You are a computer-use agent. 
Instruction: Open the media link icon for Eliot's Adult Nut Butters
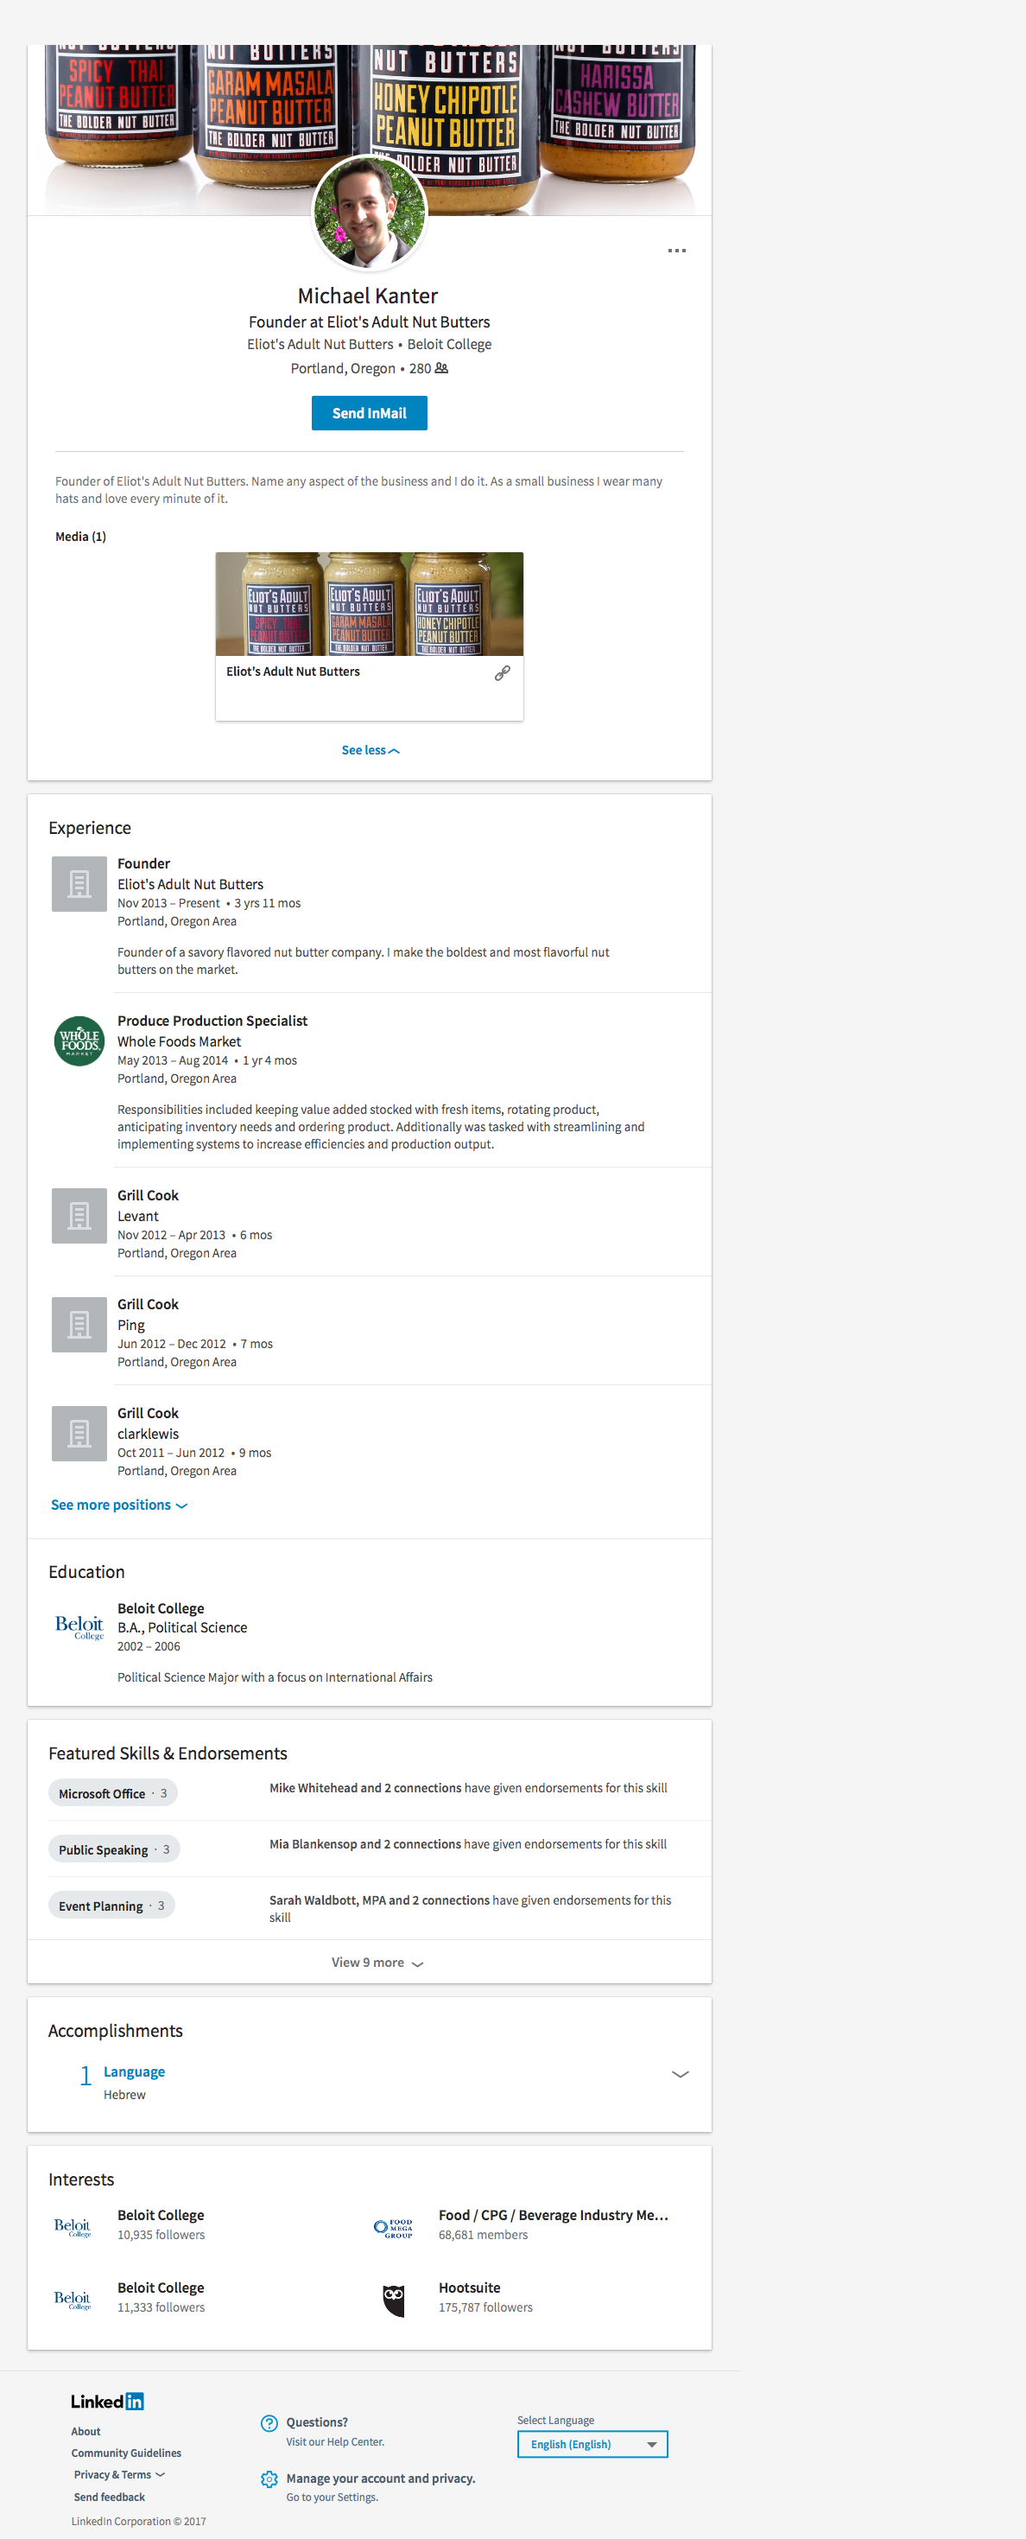[x=502, y=673]
